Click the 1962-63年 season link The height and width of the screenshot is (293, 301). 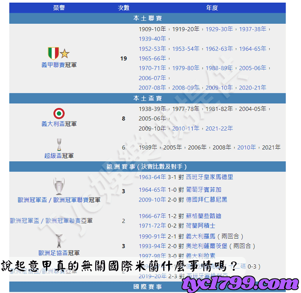pos(219,49)
